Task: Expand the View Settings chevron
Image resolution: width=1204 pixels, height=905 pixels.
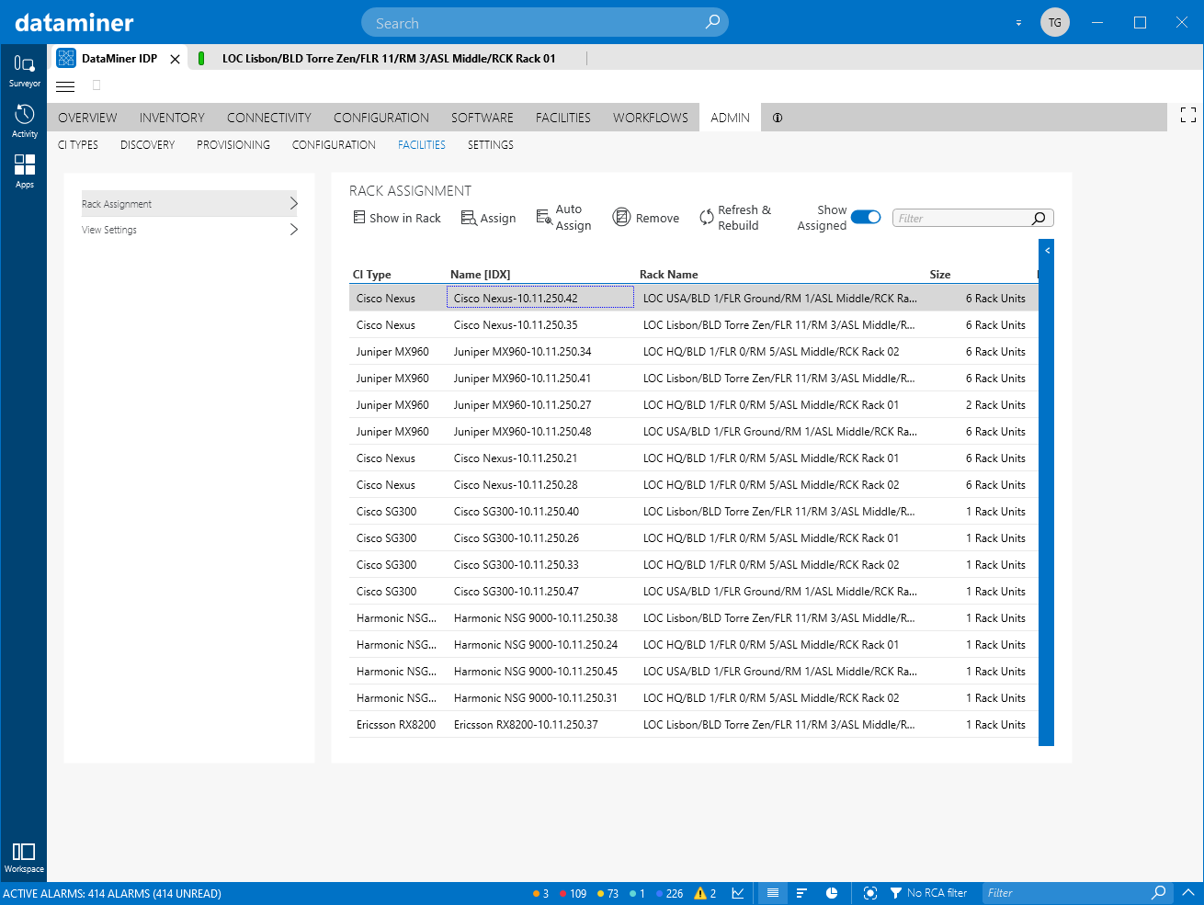Action: tap(294, 230)
